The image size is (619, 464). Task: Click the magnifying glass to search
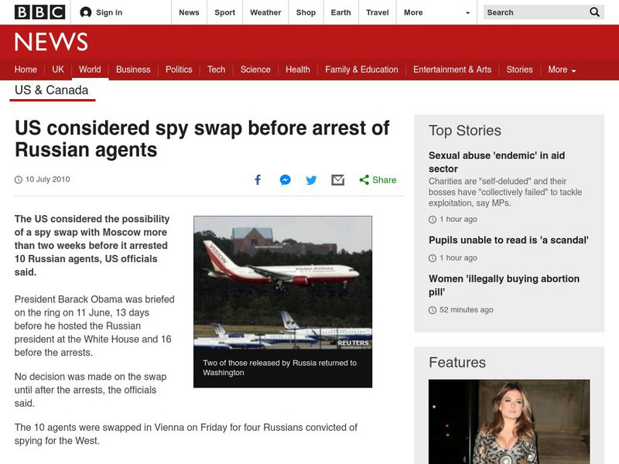pyautogui.click(x=593, y=12)
